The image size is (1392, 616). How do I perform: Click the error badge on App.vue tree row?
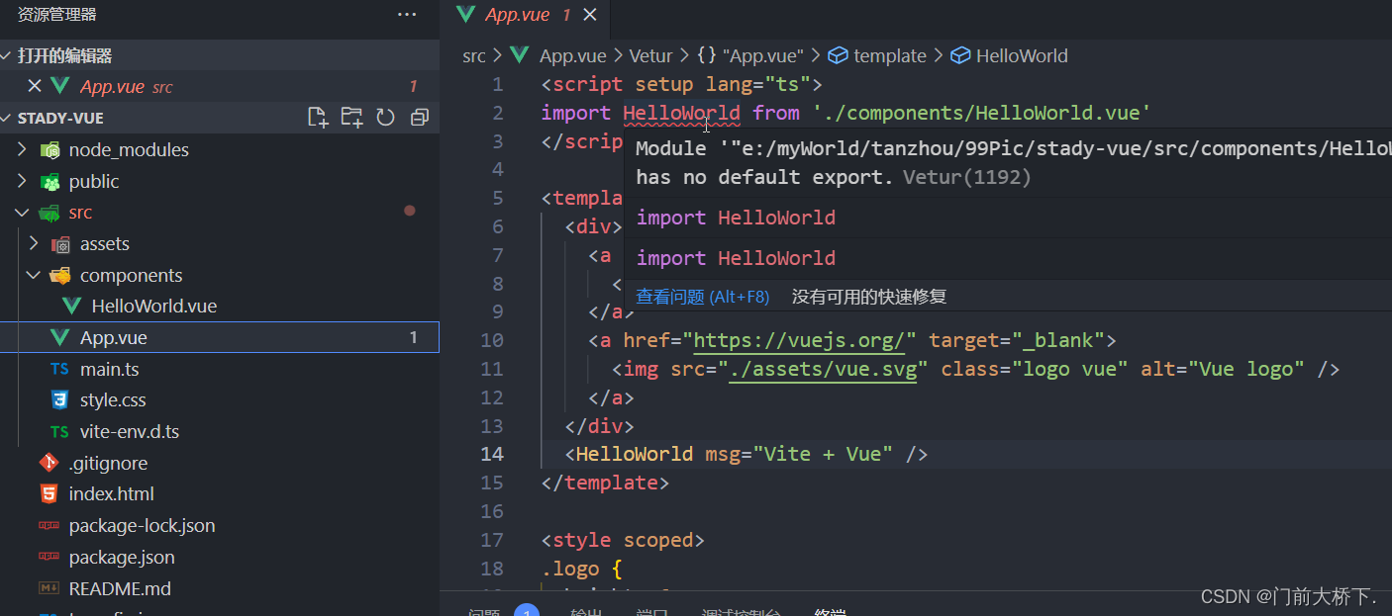pyautogui.click(x=414, y=338)
